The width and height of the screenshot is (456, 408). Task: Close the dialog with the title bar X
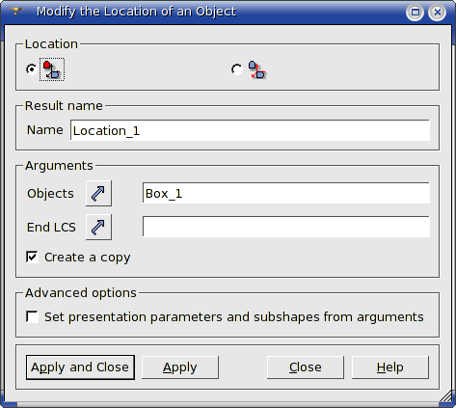click(x=437, y=13)
